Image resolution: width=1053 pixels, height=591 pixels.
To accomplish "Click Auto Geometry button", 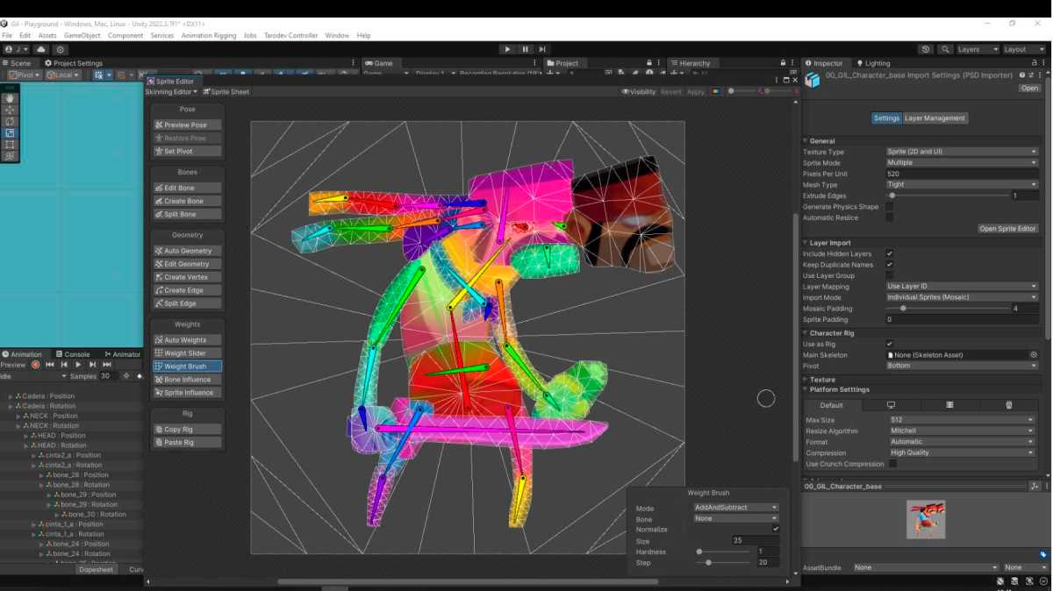I will [186, 251].
